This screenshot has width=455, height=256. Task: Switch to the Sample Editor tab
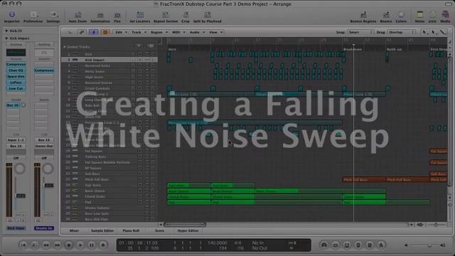[102, 230]
